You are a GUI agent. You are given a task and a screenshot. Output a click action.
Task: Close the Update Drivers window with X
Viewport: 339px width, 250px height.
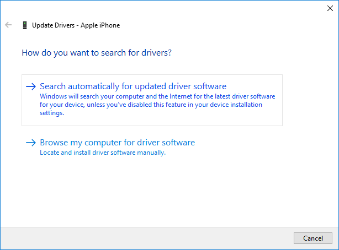pyautogui.click(x=330, y=8)
